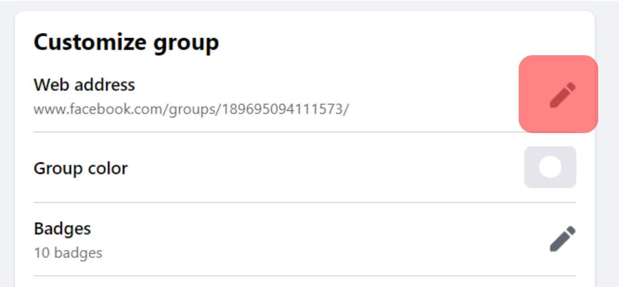Viewport: 619px width, 287px height.
Task: Click the Customize group heading
Action: 126,43
